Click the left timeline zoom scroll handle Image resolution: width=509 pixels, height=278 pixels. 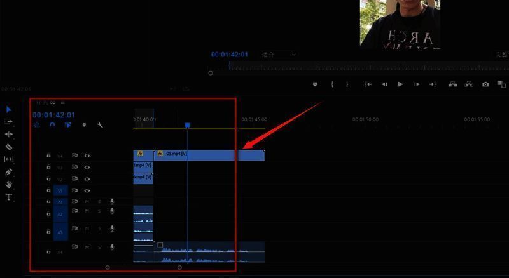point(108,268)
